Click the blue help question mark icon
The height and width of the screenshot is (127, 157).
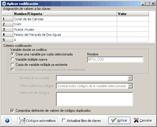[x=7, y=121]
